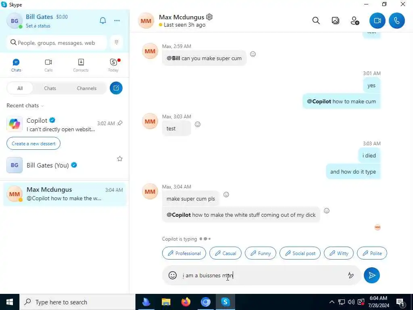Open the Copilot chat
Viewport: 413px width, 310px height.
click(x=65, y=124)
